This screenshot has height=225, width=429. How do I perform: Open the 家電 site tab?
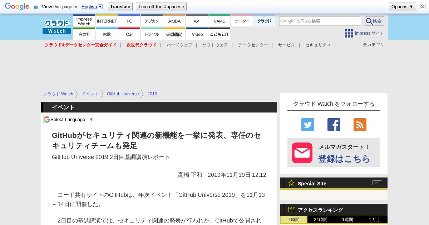click(107, 34)
